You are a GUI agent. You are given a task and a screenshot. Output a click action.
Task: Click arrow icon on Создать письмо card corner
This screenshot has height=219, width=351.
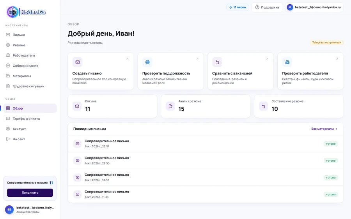tap(128, 58)
